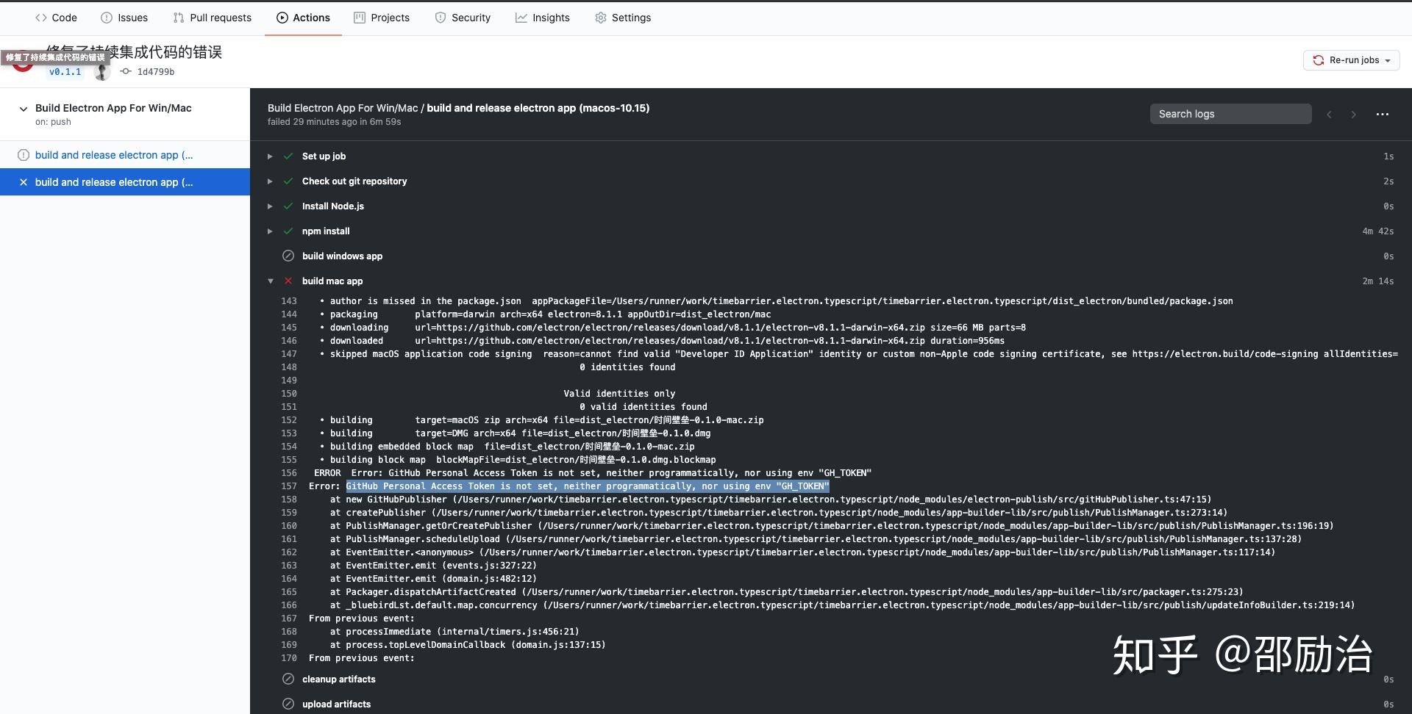Click the re-run circular arrow icon
The height and width of the screenshot is (714, 1412).
click(1319, 60)
